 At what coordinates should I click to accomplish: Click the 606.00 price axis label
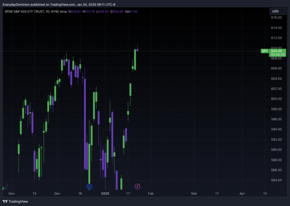276,68
